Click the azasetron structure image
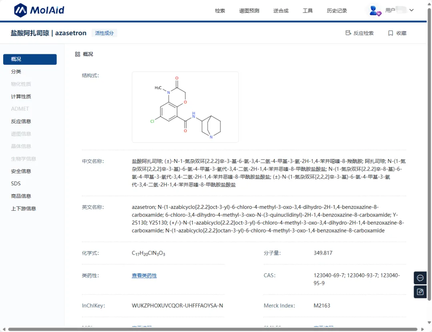 point(185,107)
